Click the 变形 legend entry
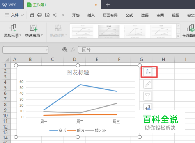Screen dimensions: 195x143 point(58,130)
